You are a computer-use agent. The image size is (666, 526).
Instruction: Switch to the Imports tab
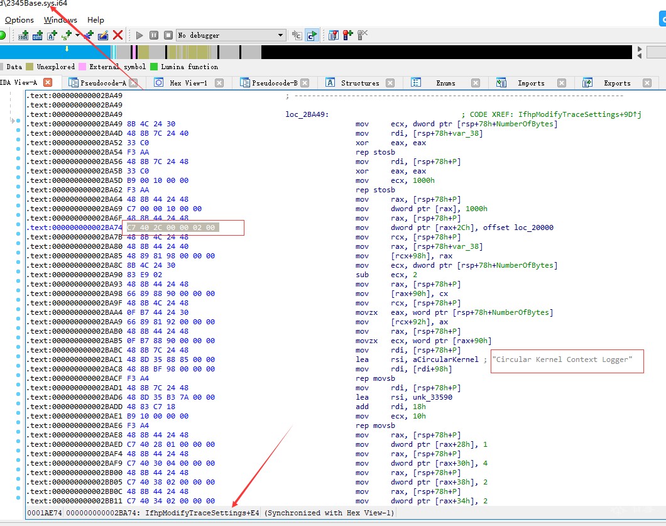531,83
